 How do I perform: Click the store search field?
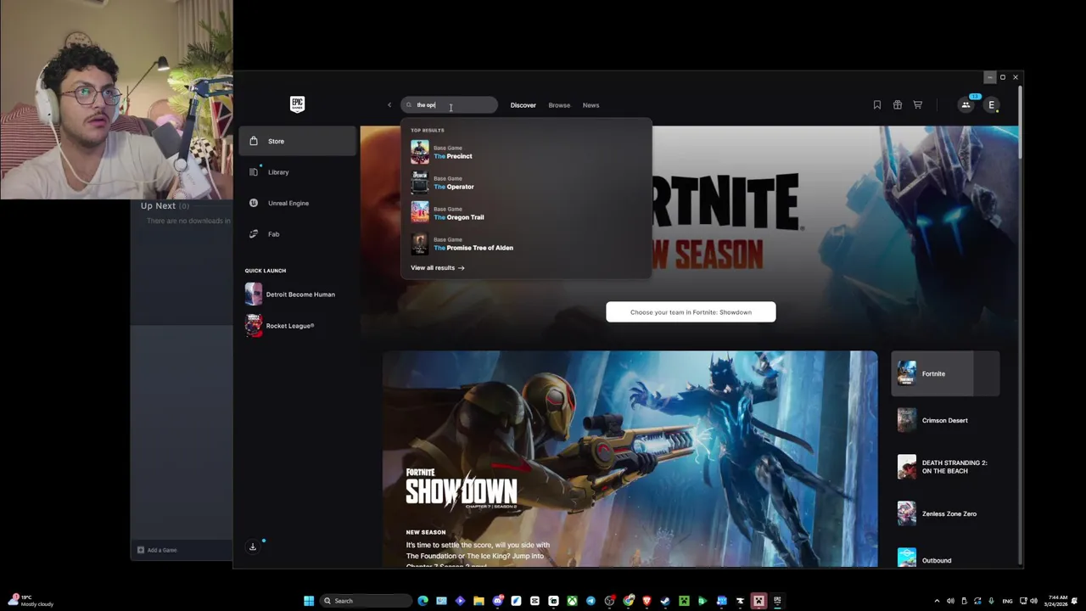pyautogui.click(x=449, y=105)
